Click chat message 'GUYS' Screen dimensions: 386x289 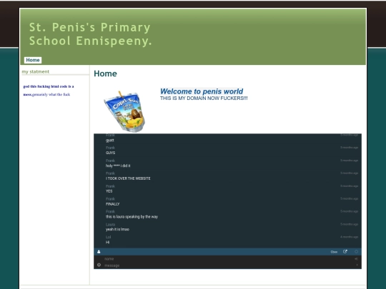click(111, 153)
